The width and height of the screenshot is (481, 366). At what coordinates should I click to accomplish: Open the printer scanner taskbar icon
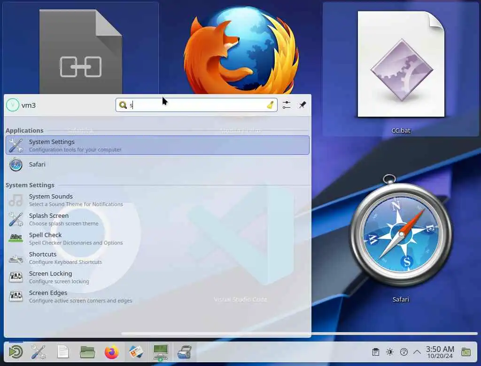click(185, 352)
